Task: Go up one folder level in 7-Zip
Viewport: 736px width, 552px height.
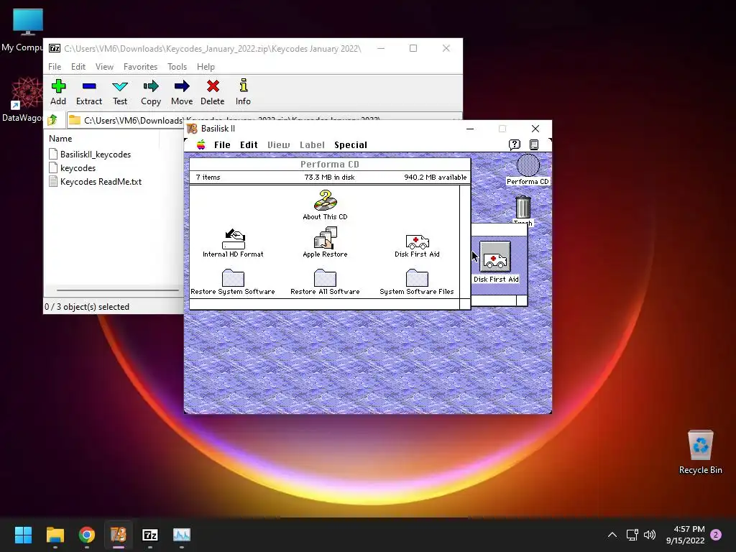Action: point(52,120)
